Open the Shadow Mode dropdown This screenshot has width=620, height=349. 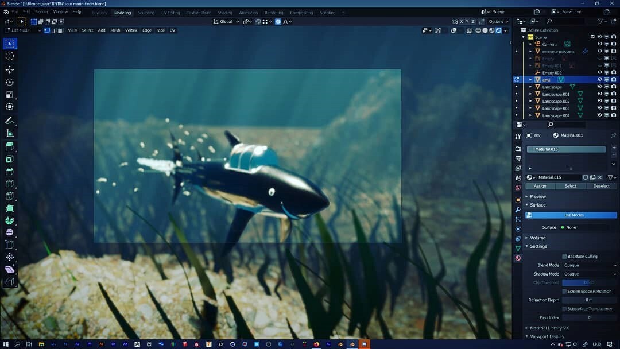pyautogui.click(x=589, y=274)
